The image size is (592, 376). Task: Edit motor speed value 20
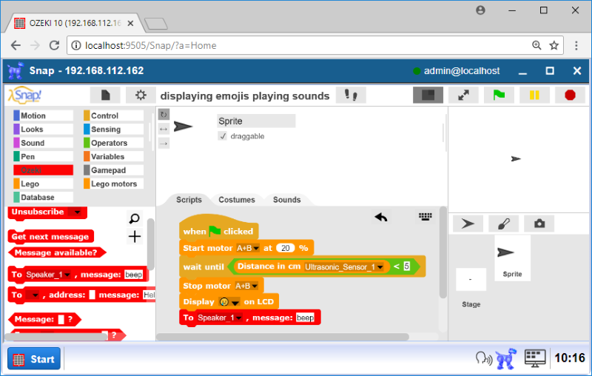pyautogui.click(x=286, y=248)
